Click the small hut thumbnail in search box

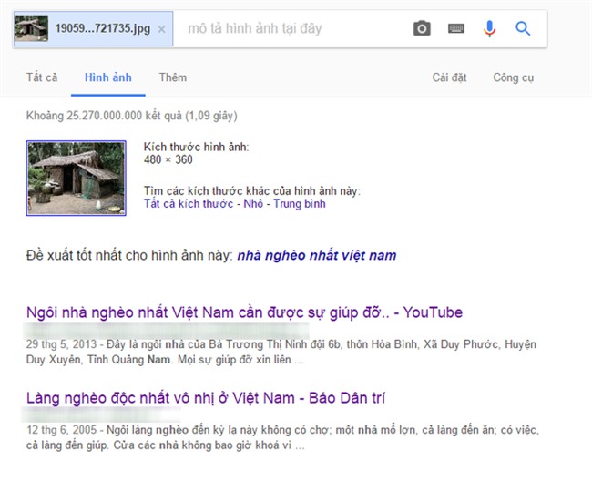point(34,29)
